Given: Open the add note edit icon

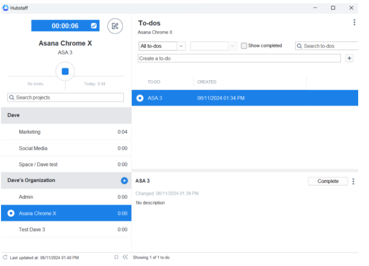Looking at the screenshot, I should coord(115,26).
